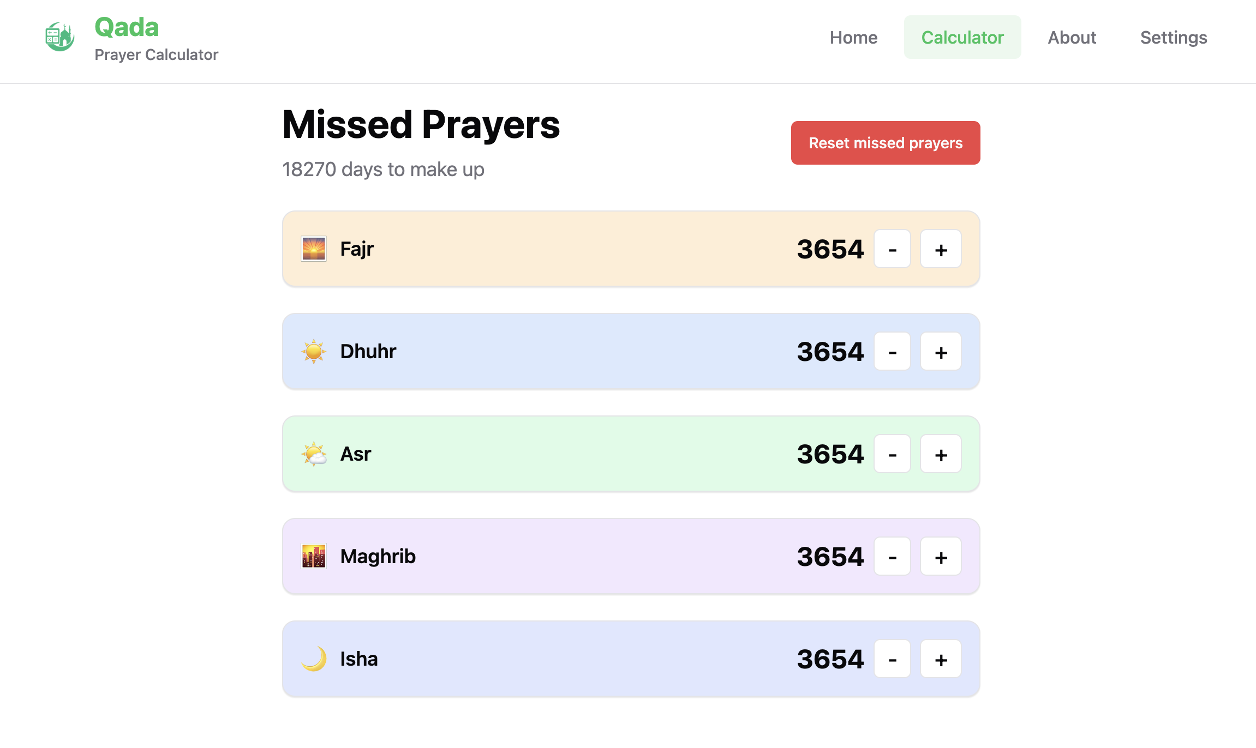Go to the About page
The height and width of the screenshot is (748, 1256).
(x=1072, y=38)
